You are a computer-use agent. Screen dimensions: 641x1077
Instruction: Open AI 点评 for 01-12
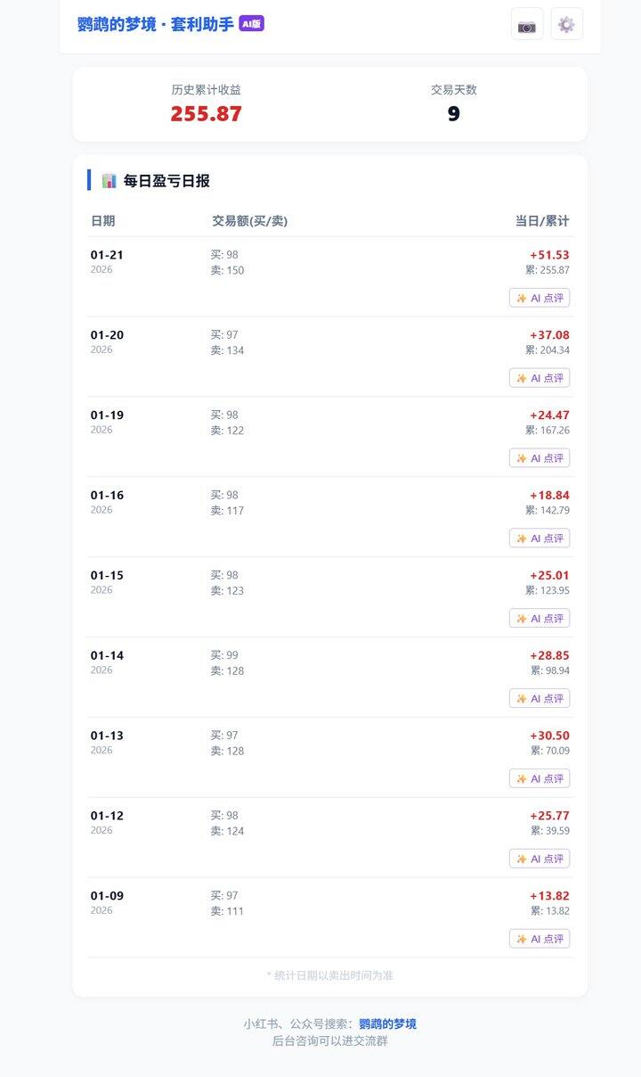point(540,859)
